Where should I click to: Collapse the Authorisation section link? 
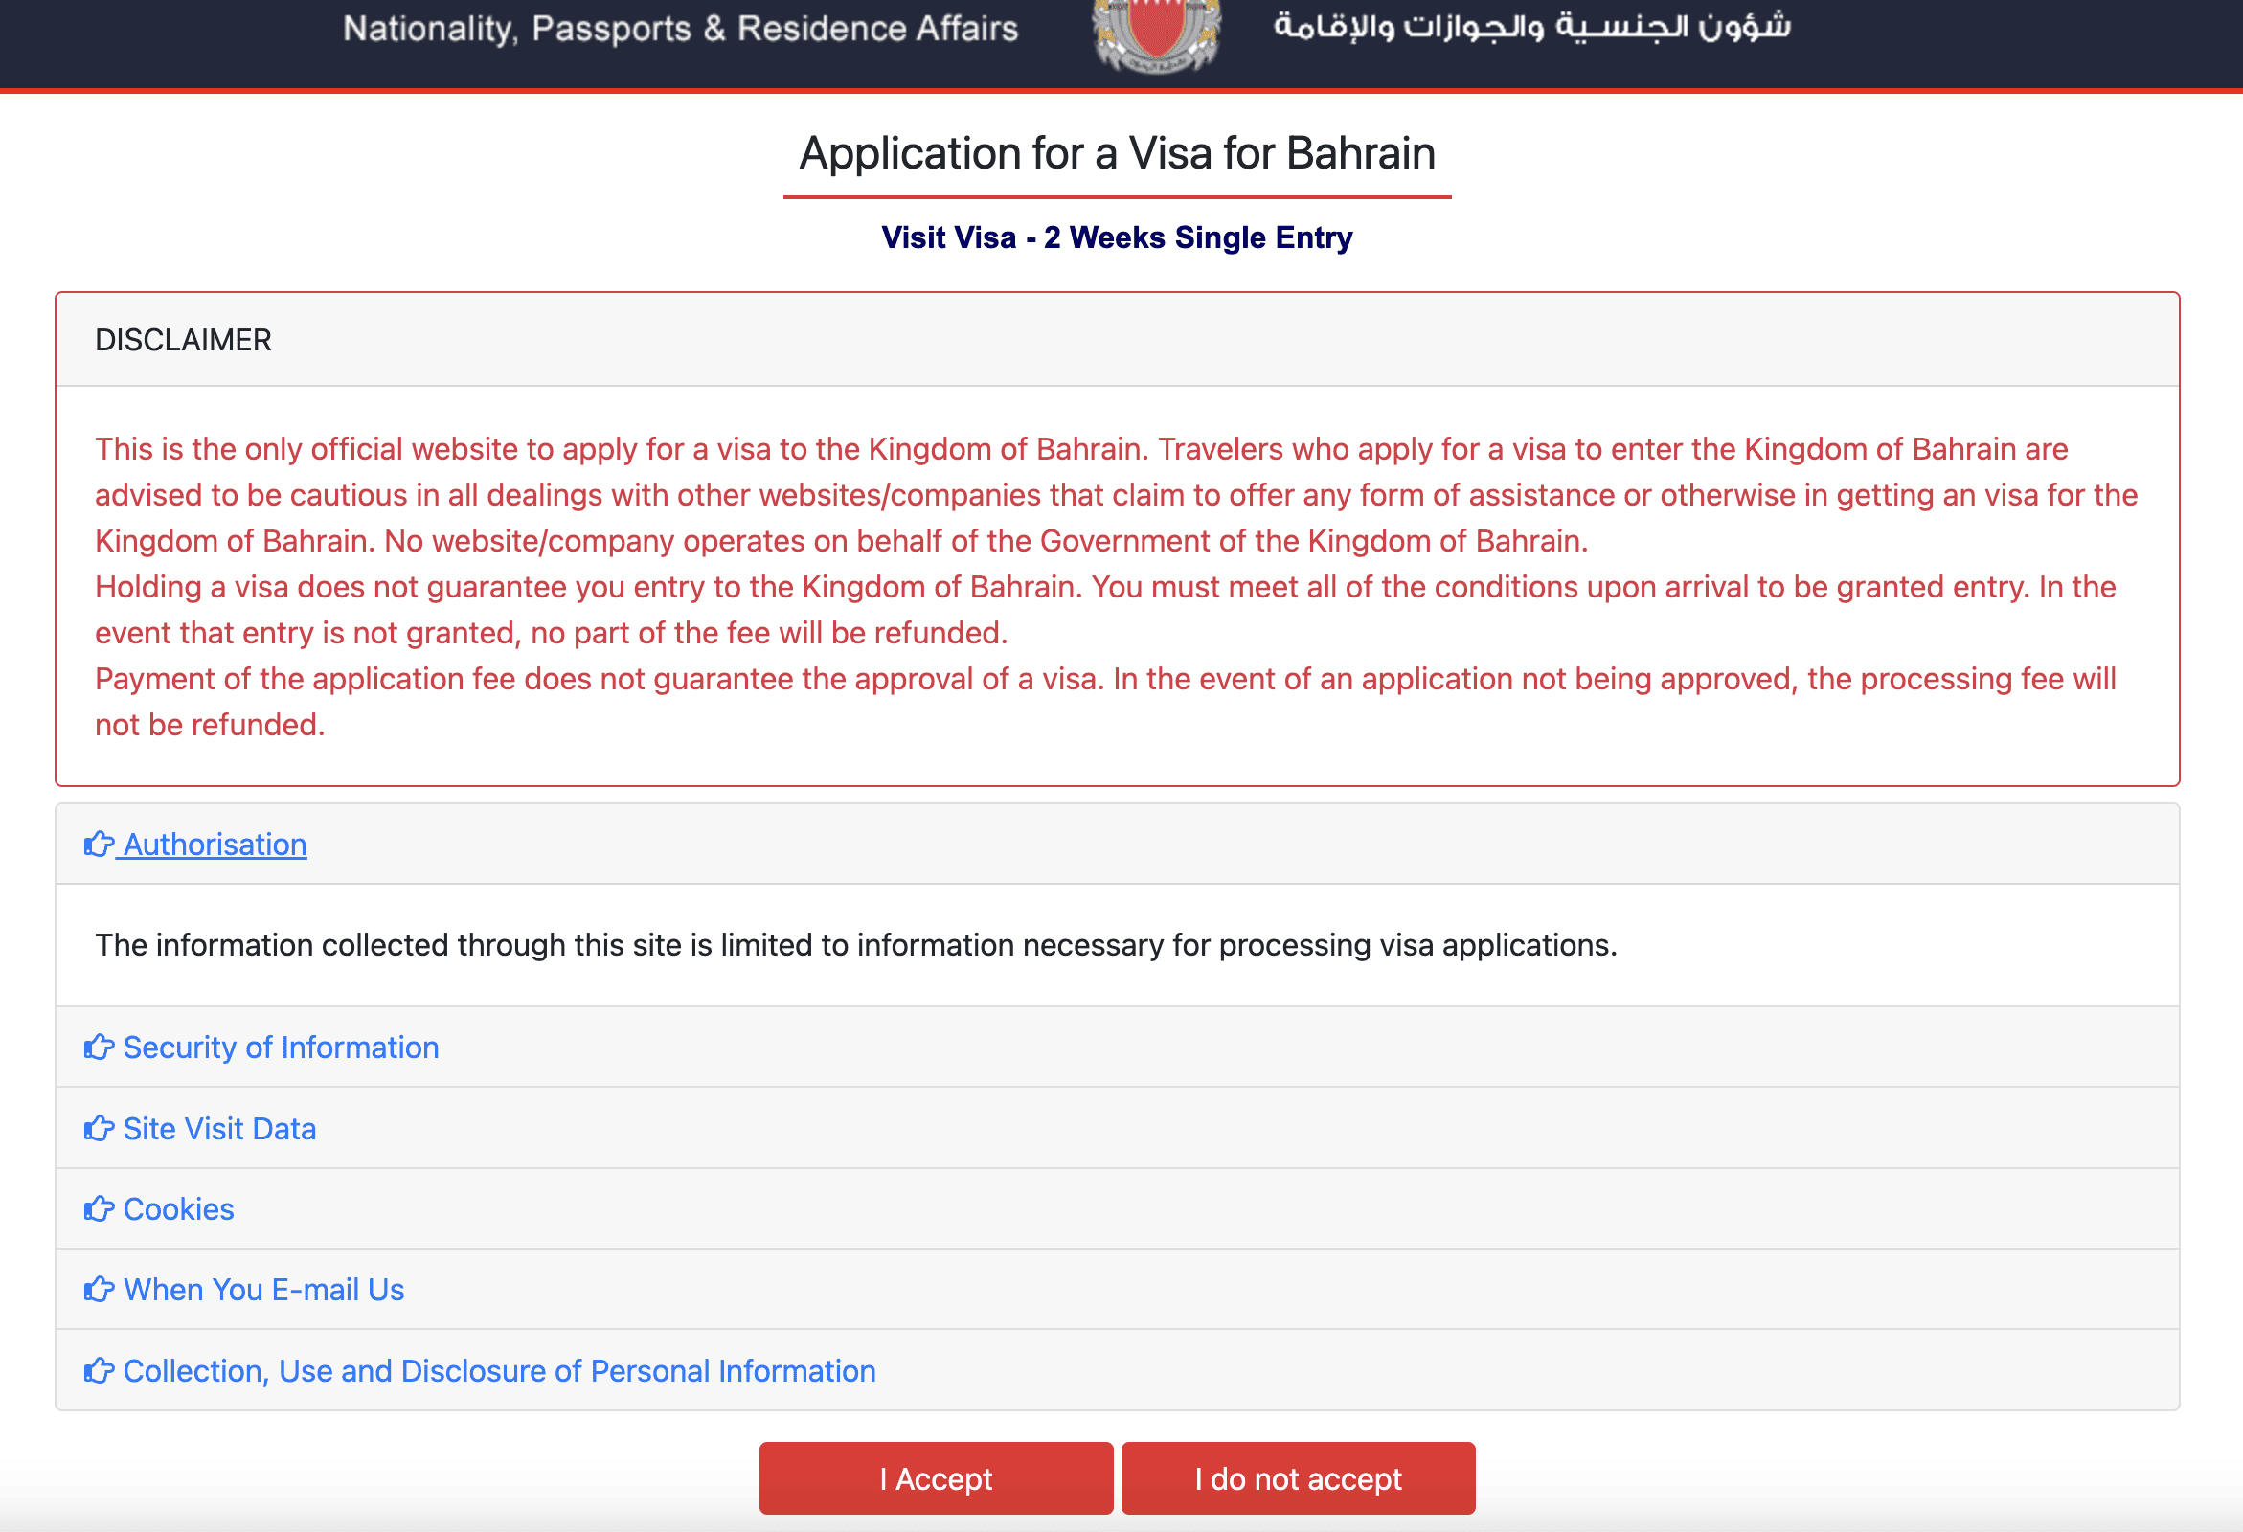tap(196, 845)
